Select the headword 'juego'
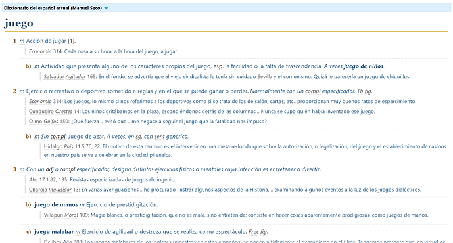453x243 pixels. [x=18, y=24]
